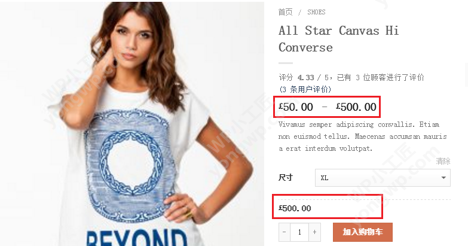Focus the quantity input field
This screenshot has width=468, height=246.
click(x=299, y=232)
